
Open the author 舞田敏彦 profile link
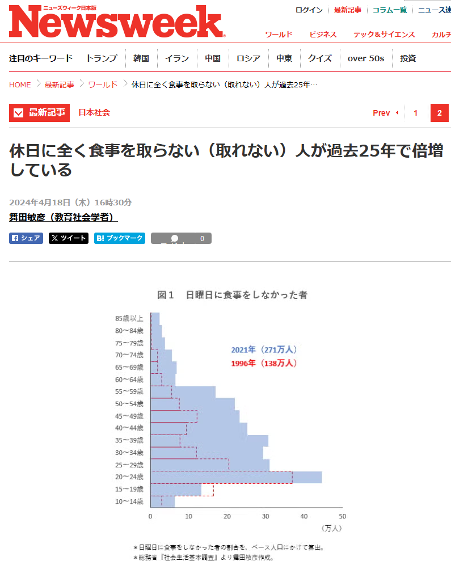[63, 217]
